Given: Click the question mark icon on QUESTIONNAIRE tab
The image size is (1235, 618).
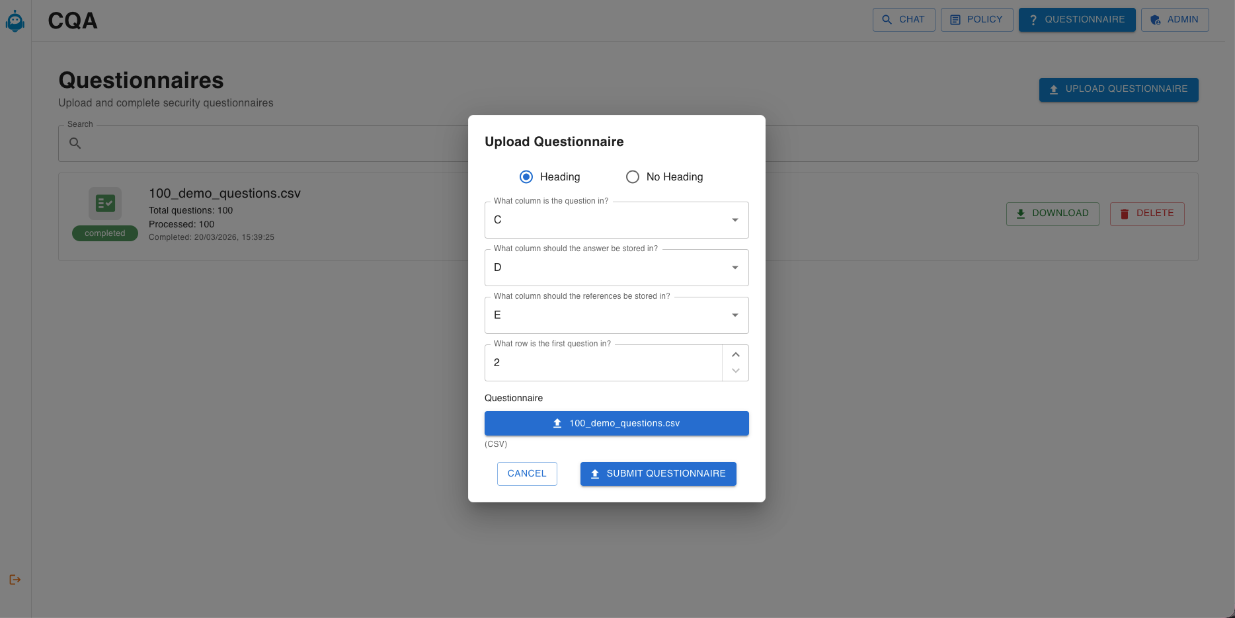Looking at the screenshot, I should (1033, 20).
